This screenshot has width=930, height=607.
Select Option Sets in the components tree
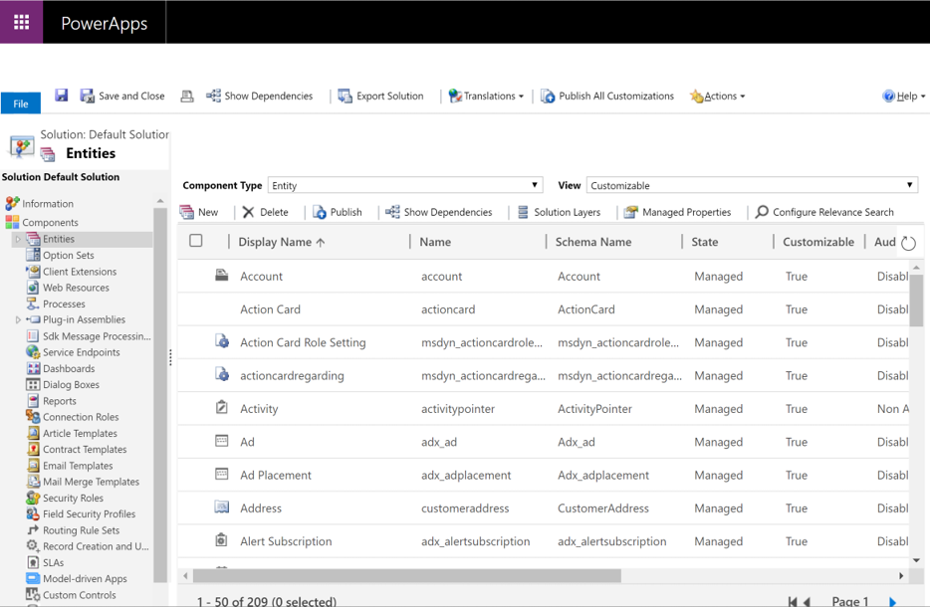coord(68,255)
